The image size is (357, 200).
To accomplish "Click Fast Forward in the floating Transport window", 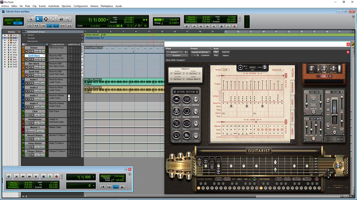I will [30, 177].
